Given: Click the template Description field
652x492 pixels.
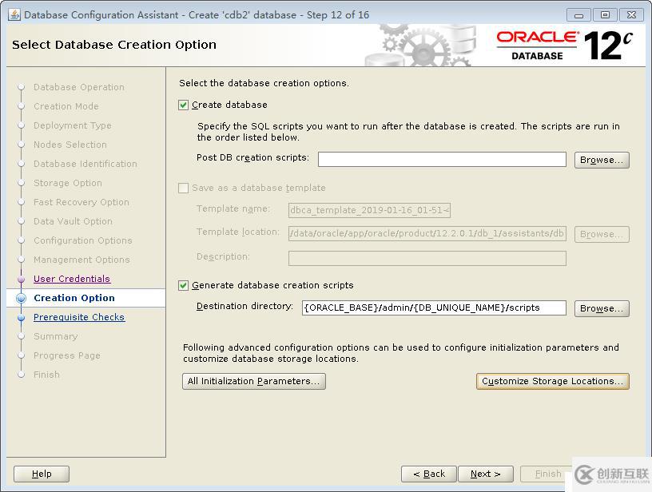Looking at the screenshot, I should point(427,258).
